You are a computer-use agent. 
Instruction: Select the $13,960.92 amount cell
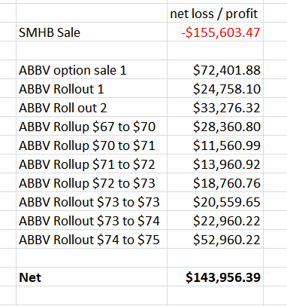tap(215, 164)
